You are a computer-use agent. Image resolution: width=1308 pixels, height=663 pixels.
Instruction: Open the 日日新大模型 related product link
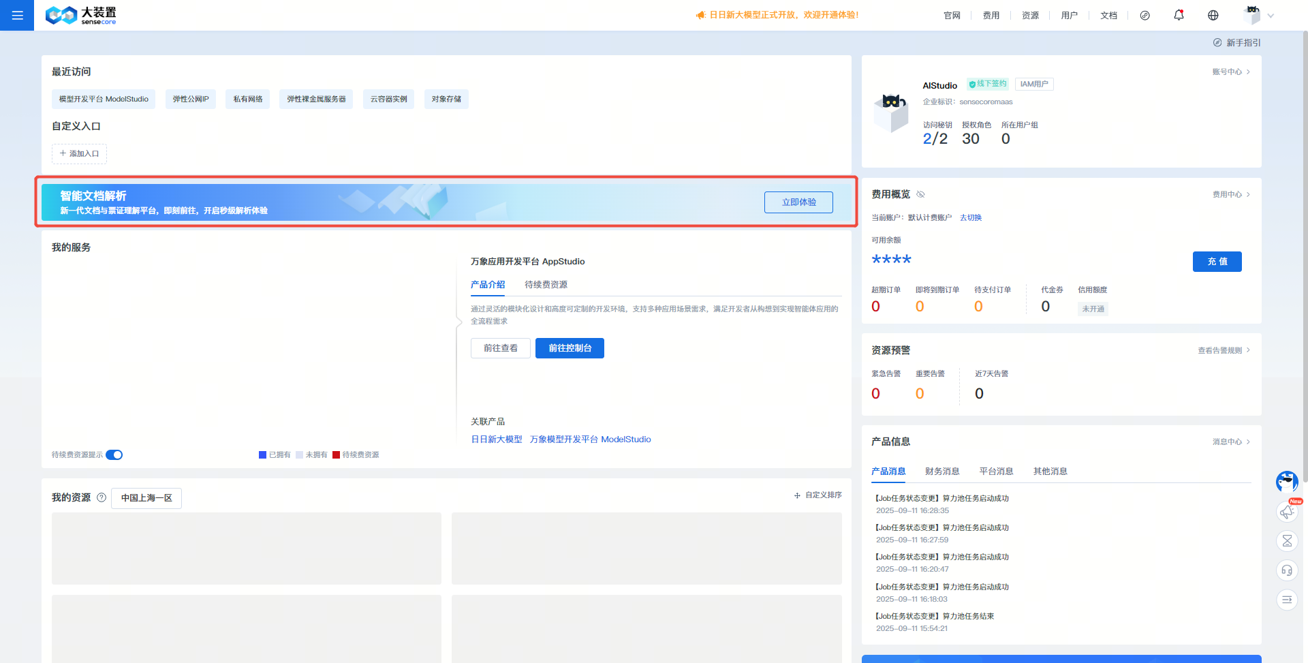497,440
